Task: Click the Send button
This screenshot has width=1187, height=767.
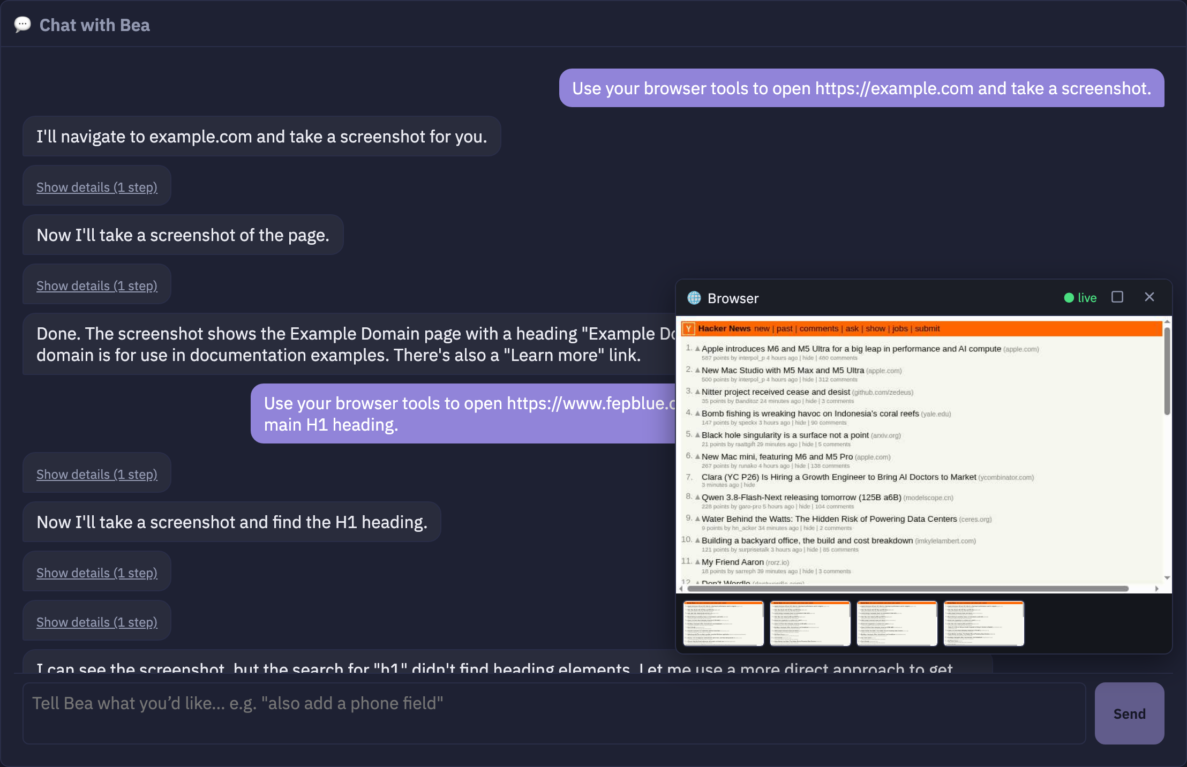Action: click(1129, 713)
